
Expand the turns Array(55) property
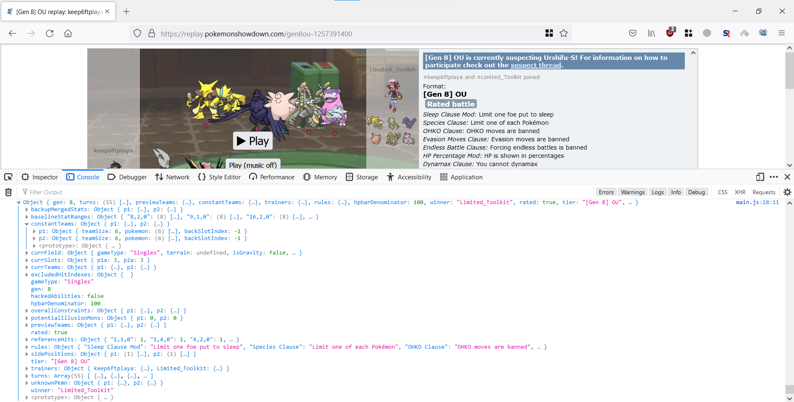click(27, 376)
